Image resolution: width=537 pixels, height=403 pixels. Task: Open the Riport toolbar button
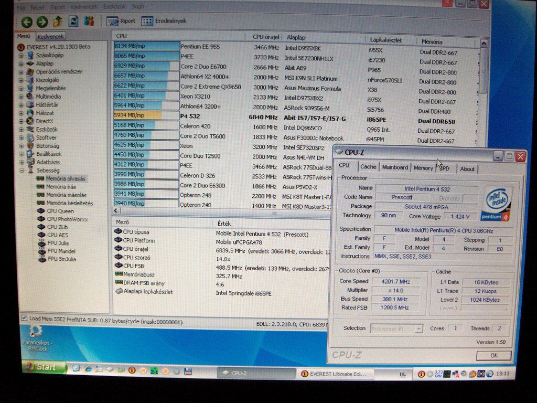121,21
